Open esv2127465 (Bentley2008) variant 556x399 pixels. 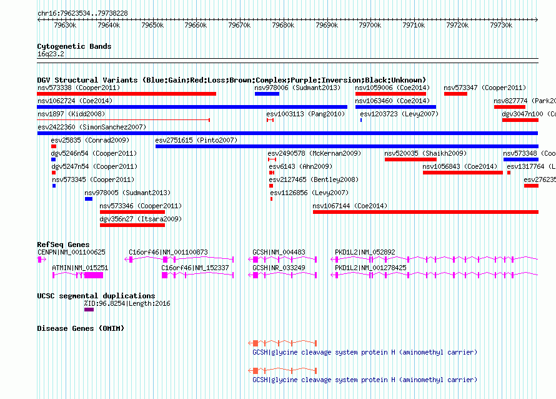pos(314,179)
